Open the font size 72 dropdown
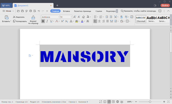172x104 pixels. (71, 17)
